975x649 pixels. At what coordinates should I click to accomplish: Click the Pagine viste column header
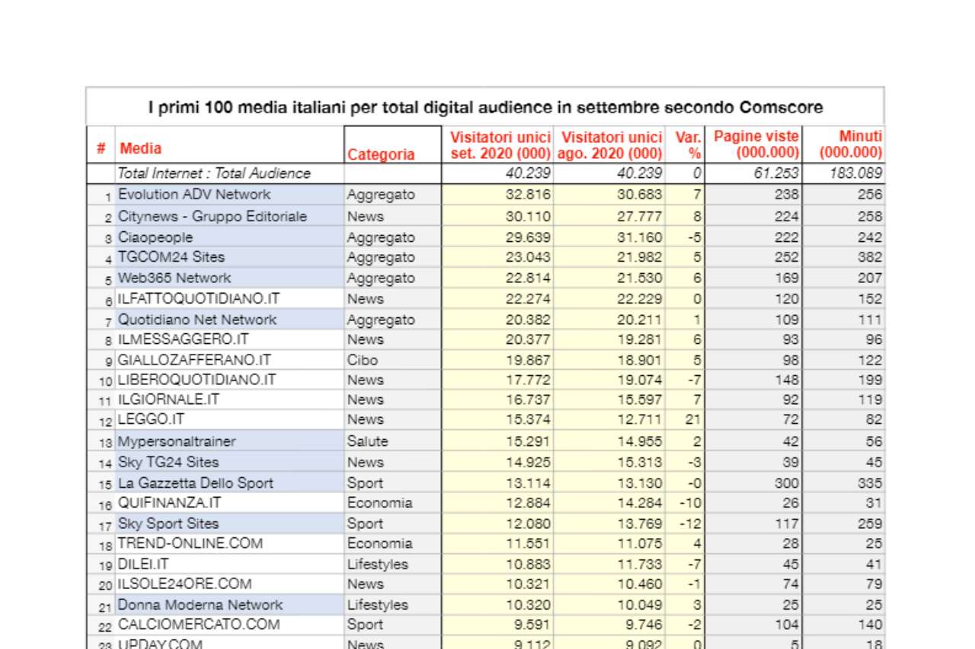[x=756, y=144]
